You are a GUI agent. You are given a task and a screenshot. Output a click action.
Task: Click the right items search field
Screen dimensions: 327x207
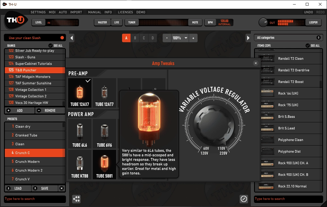[x=288, y=199]
